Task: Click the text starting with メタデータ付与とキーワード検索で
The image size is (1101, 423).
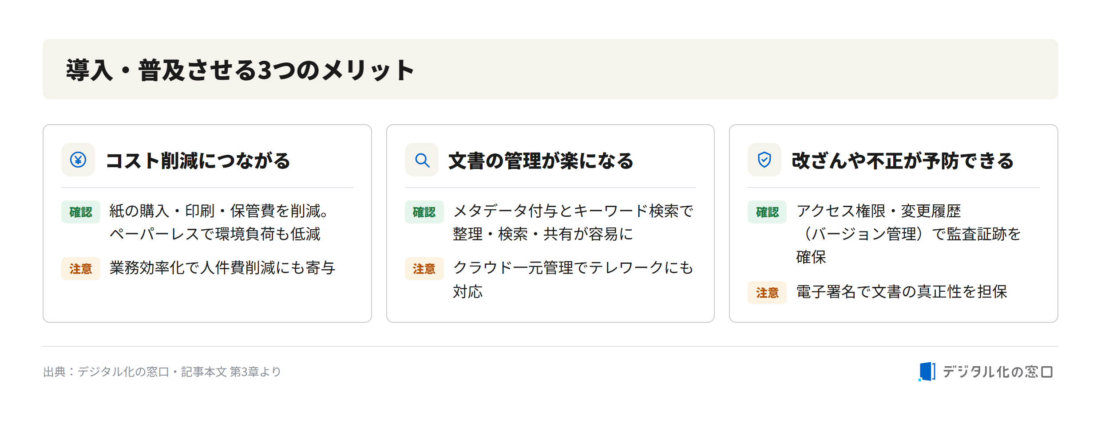Action: click(573, 223)
